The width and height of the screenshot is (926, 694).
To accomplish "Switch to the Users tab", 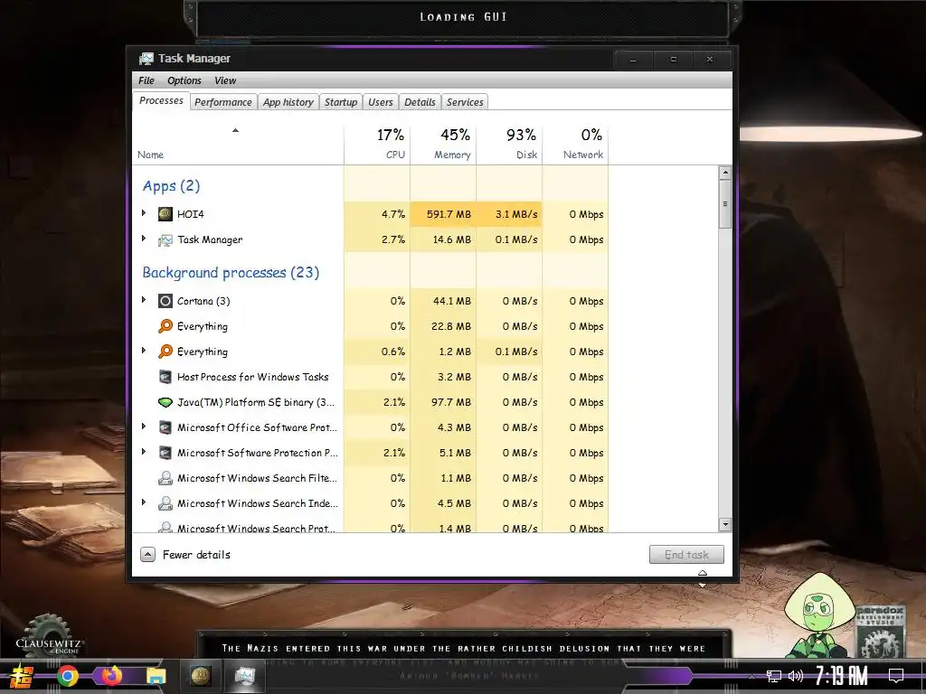I will (381, 102).
